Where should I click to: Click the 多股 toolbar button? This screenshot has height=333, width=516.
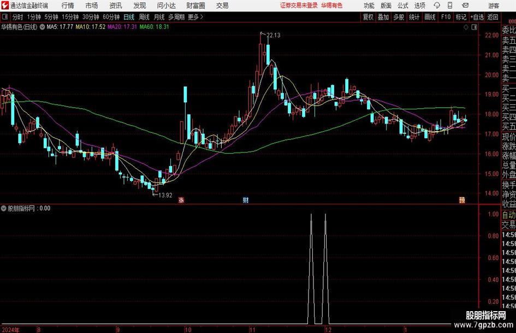[399, 17]
